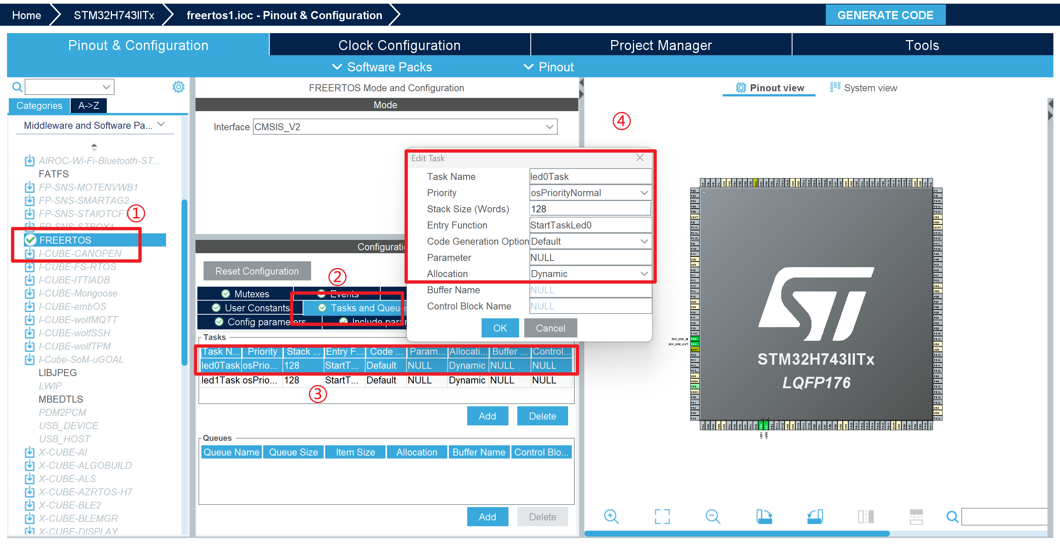Select the Categories tab

[39, 105]
